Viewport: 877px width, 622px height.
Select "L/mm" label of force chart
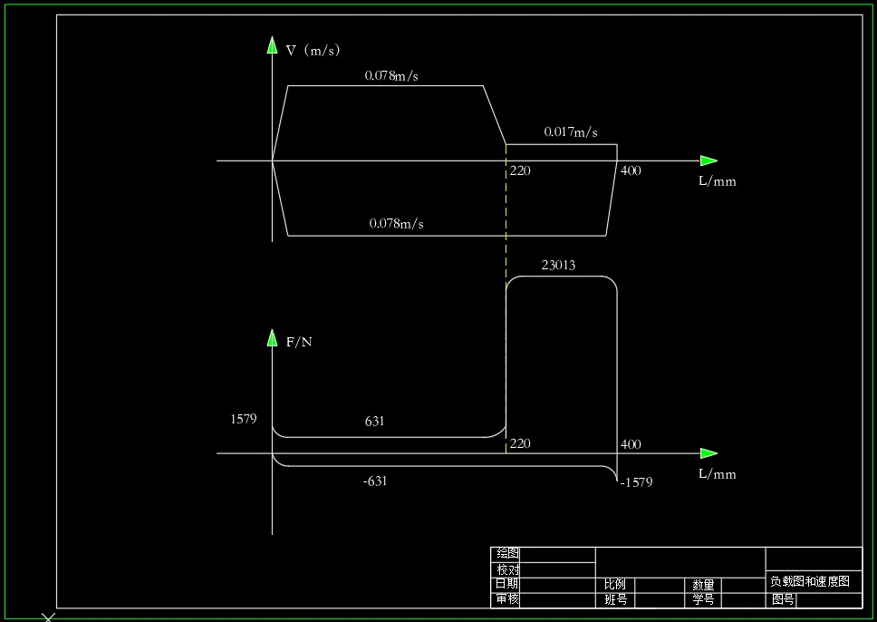[x=717, y=473]
